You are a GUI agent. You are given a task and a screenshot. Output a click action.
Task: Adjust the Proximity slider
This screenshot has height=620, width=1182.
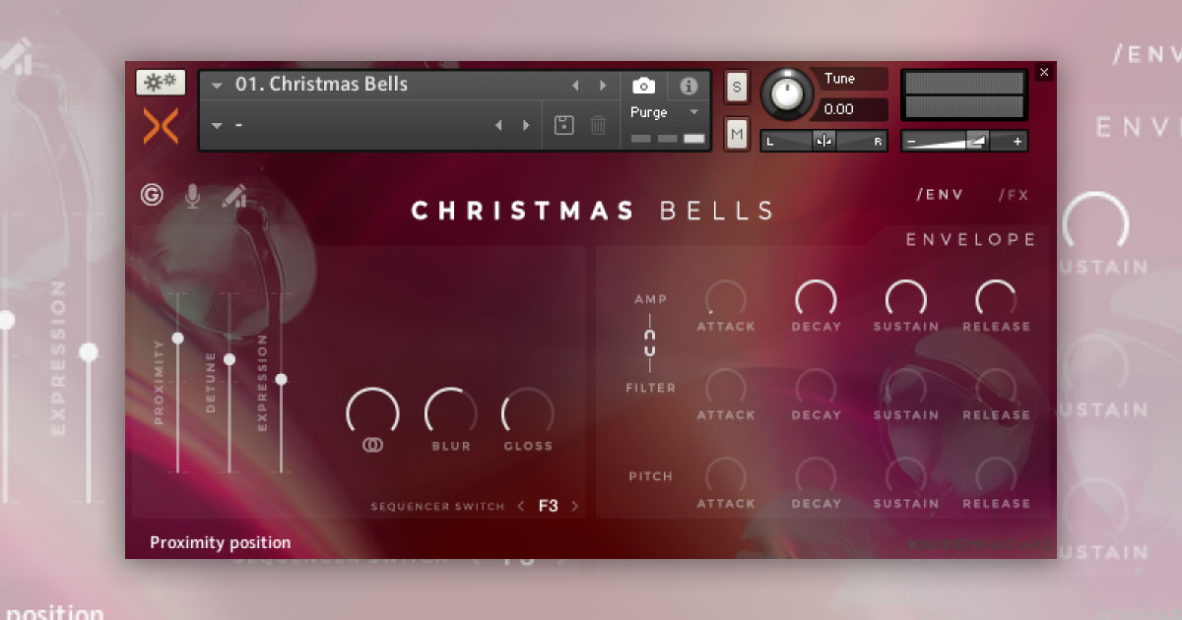(178, 339)
